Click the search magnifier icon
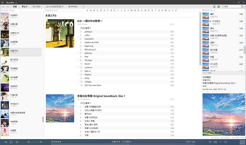Image resolution: width=246 pixels, height=145 pixels. 242,7
